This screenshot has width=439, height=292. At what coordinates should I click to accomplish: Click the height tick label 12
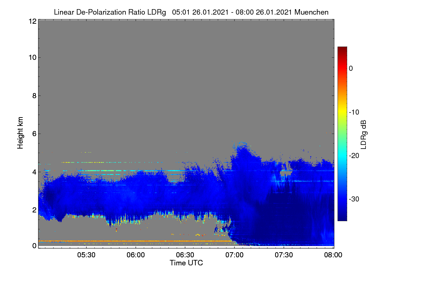click(x=32, y=21)
